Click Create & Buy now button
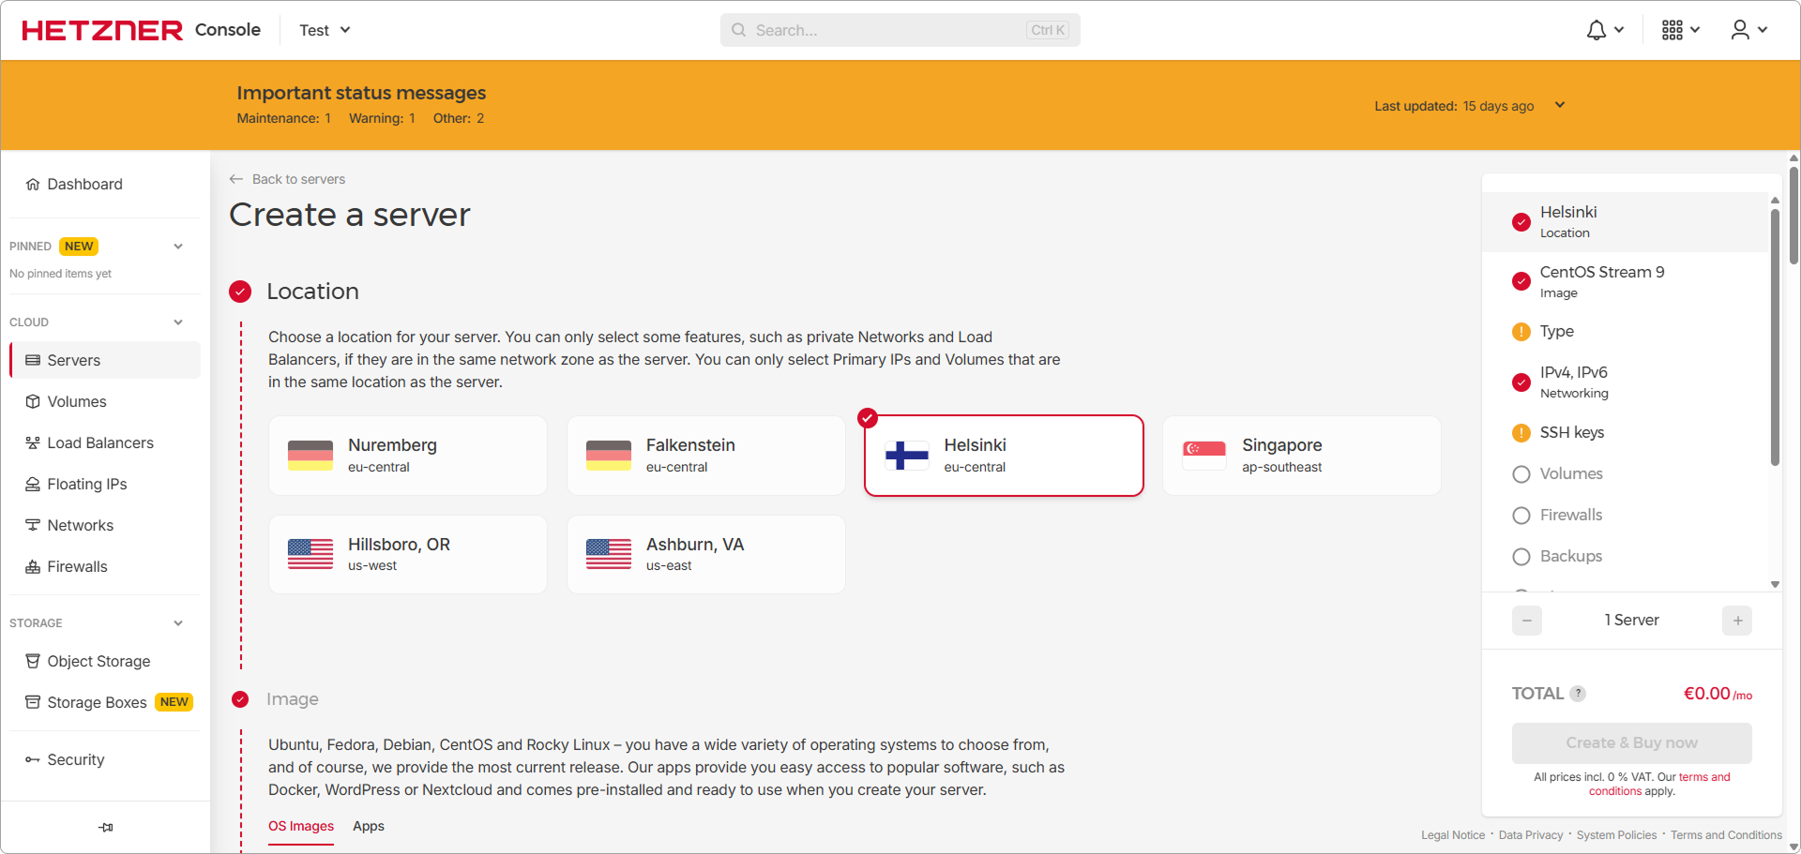 (1632, 742)
